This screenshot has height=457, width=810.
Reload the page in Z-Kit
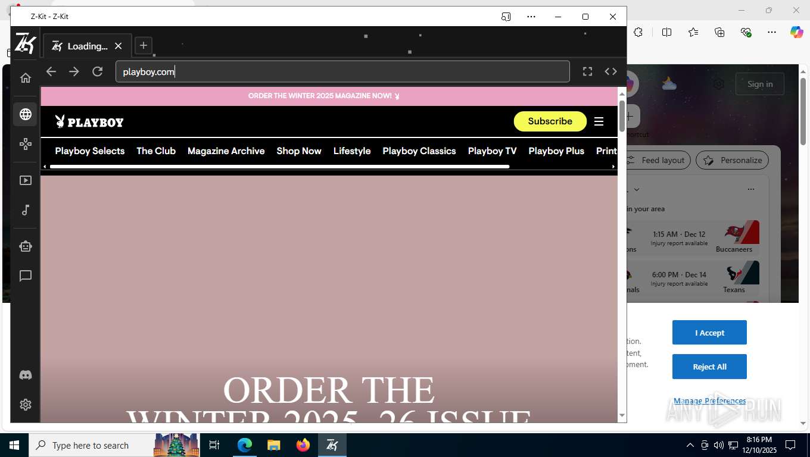pyautogui.click(x=98, y=71)
